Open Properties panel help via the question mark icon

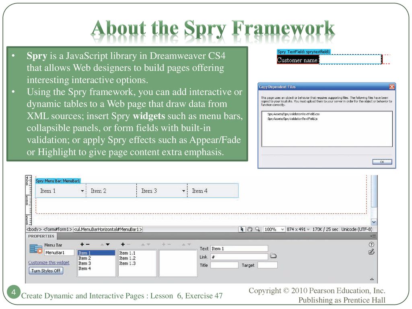tap(371, 244)
